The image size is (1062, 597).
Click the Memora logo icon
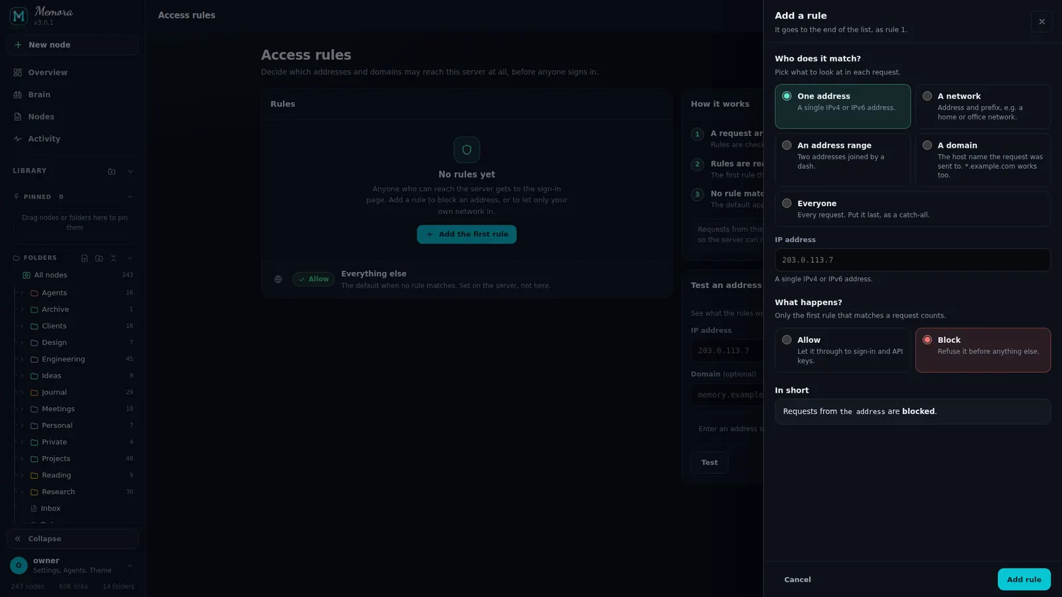pos(19,15)
